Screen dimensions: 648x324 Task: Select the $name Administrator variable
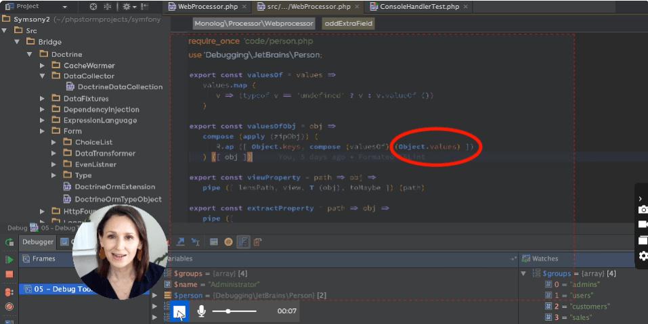(x=213, y=284)
